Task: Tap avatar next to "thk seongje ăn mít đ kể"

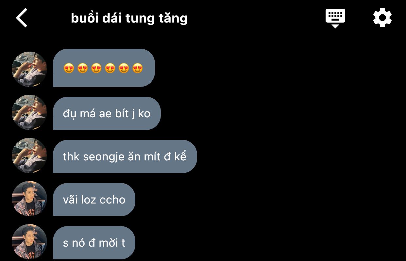Action: point(29,155)
